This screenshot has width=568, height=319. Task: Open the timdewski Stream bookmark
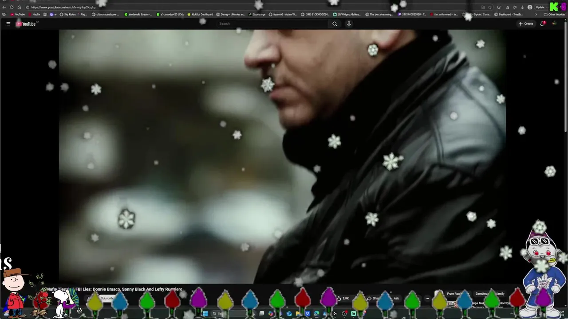(x=138, y=14)
